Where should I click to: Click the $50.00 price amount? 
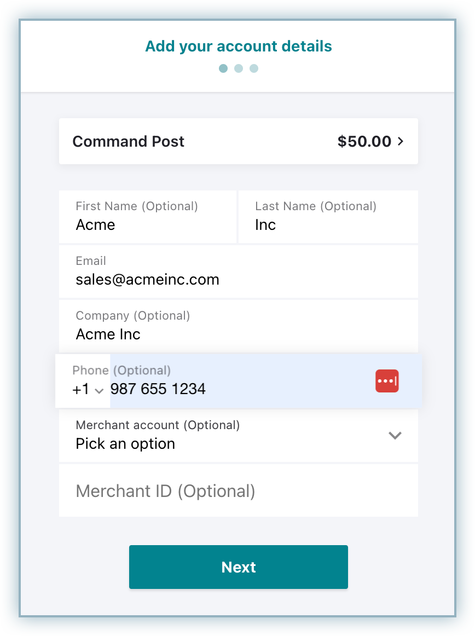(x=364, y=141)
